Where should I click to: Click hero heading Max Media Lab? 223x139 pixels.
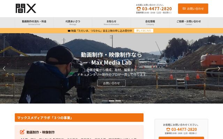click(x=111, y=63)
